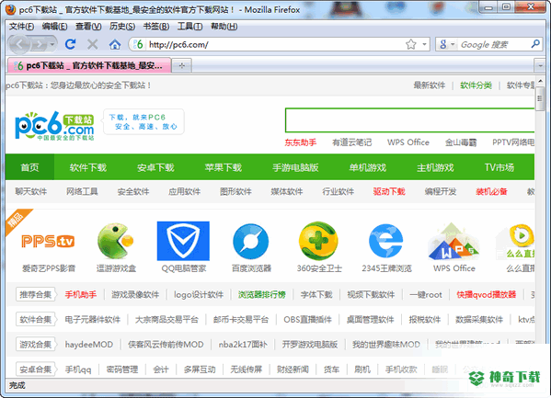Viewport: 551px width, 398px height.
Task: Click the stop loading X icon
Action: 92,44
